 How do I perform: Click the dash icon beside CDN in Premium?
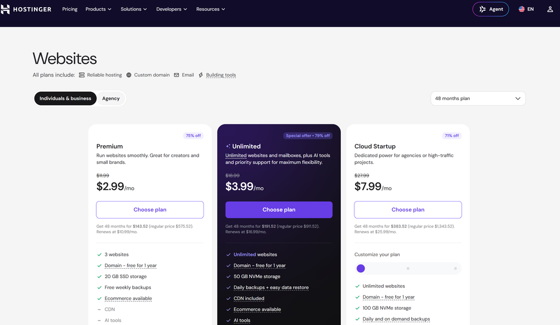[100, 310]
